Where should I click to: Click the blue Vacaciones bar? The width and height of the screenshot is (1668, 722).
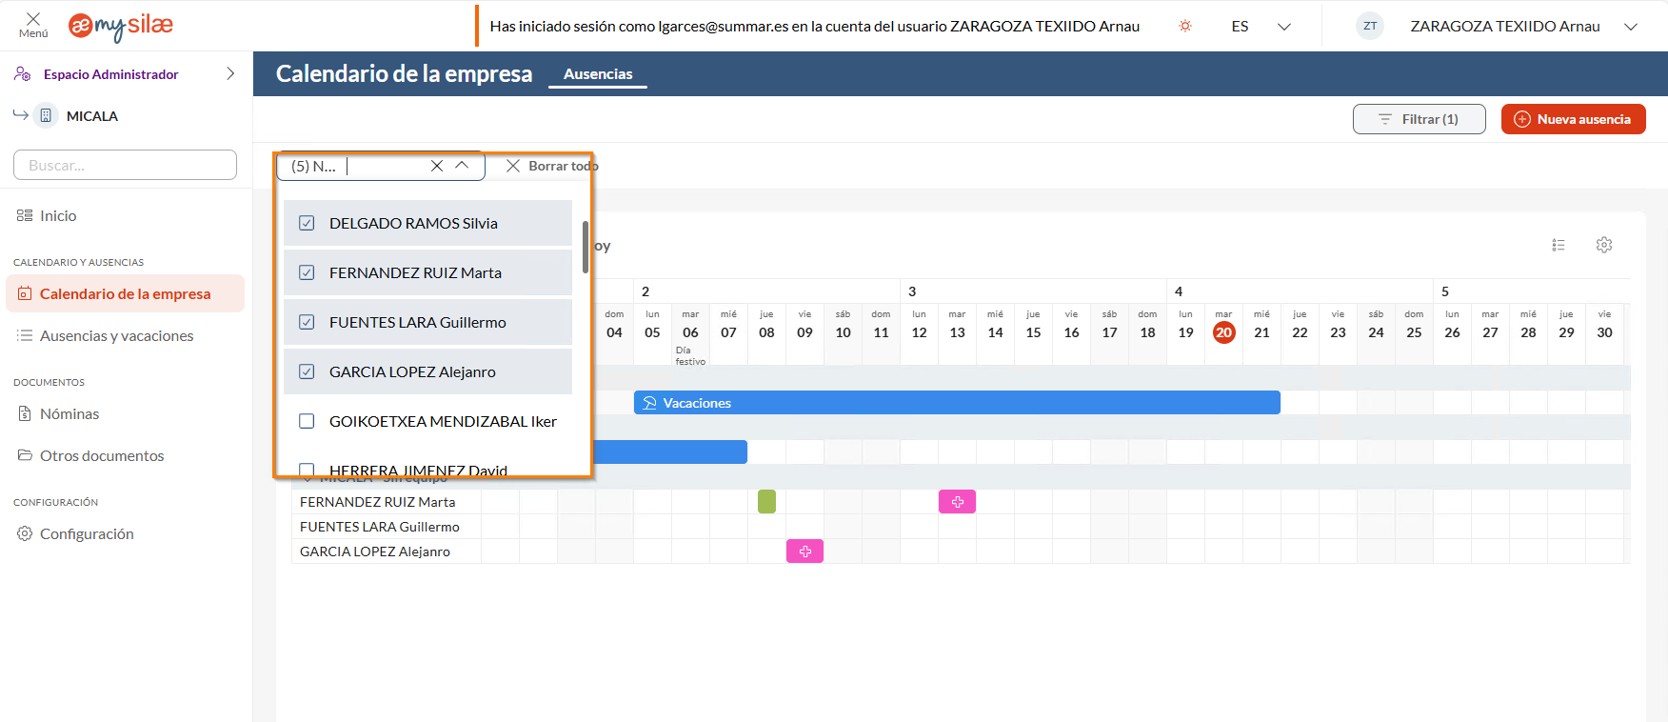coord(957,403)
